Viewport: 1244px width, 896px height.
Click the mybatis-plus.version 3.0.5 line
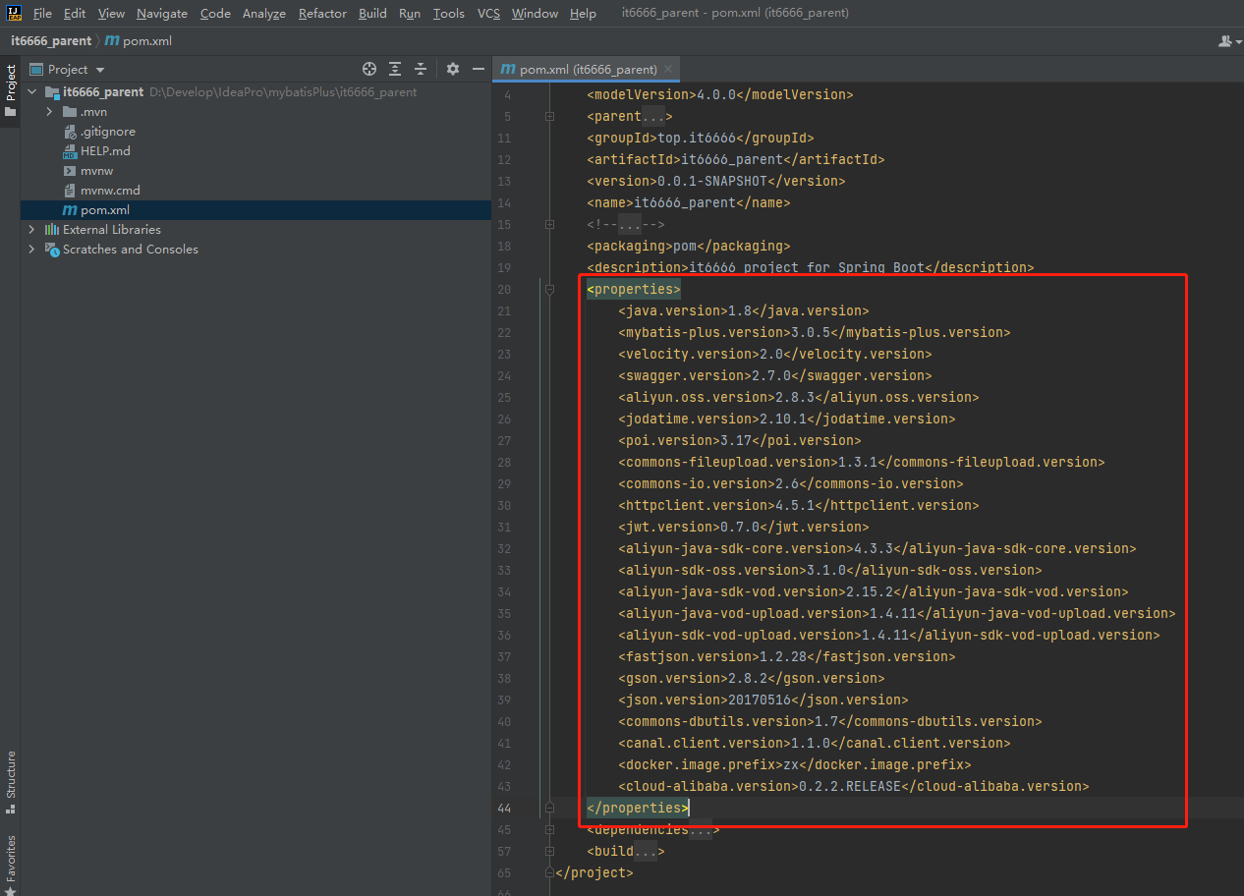pos(815,332)
